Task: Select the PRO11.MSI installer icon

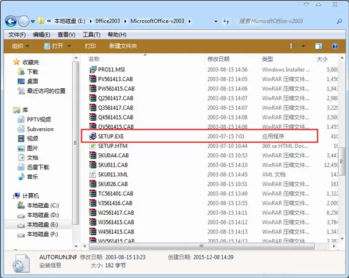Action: click(92, 70)
